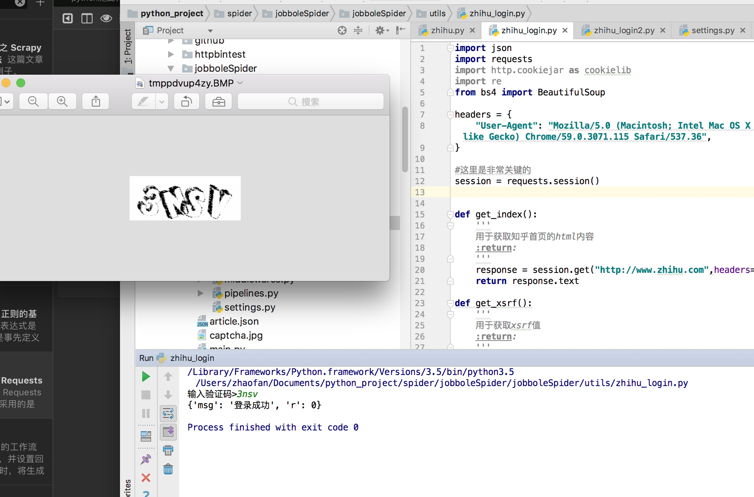The image size is (754, 497).
Task: Click the Preview share icon
Action: (x=96, y=101)
